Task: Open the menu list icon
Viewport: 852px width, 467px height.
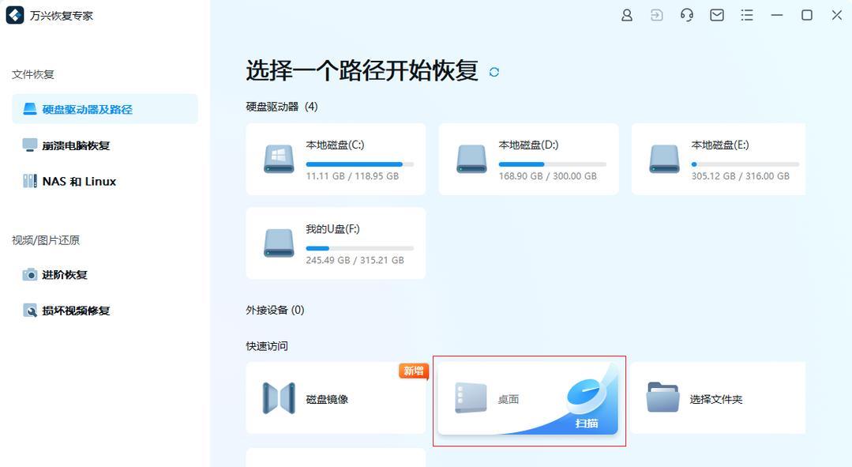Action: (747, 15)
